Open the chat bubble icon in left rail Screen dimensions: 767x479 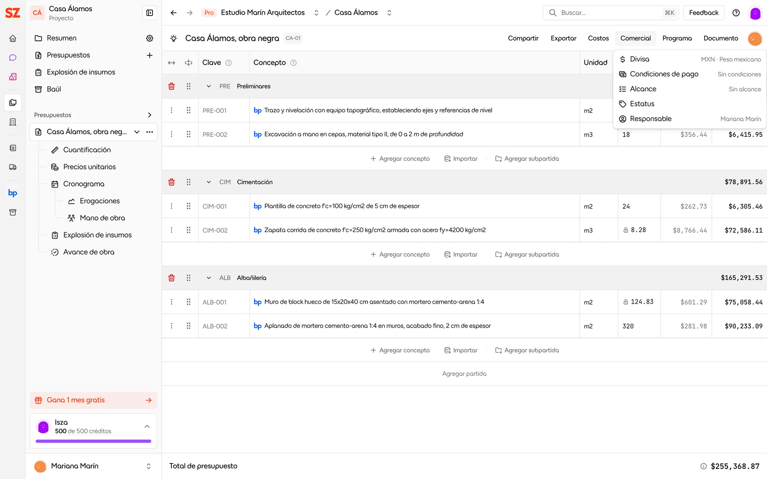click(13, 57)
